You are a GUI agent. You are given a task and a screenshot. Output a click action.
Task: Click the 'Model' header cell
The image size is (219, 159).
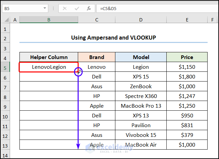click(141, 57)
